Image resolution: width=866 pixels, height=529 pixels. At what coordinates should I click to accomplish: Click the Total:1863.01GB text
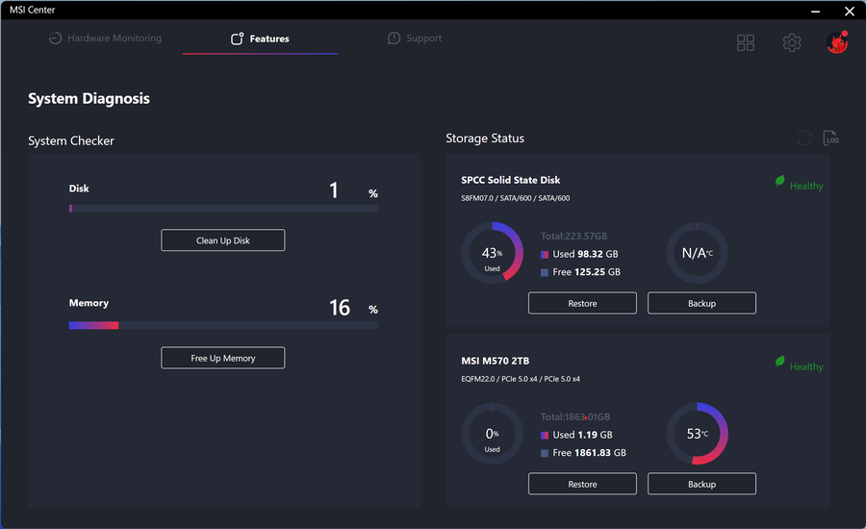click(x=575, y=416)
